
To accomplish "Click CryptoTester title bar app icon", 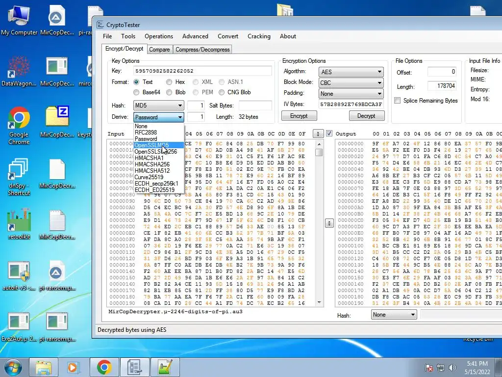I will (100, 25).
